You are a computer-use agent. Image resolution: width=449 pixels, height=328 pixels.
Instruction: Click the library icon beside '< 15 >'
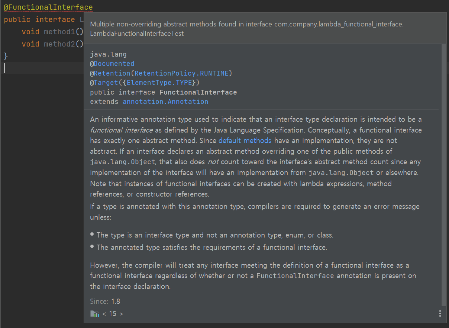click(95, 314)
